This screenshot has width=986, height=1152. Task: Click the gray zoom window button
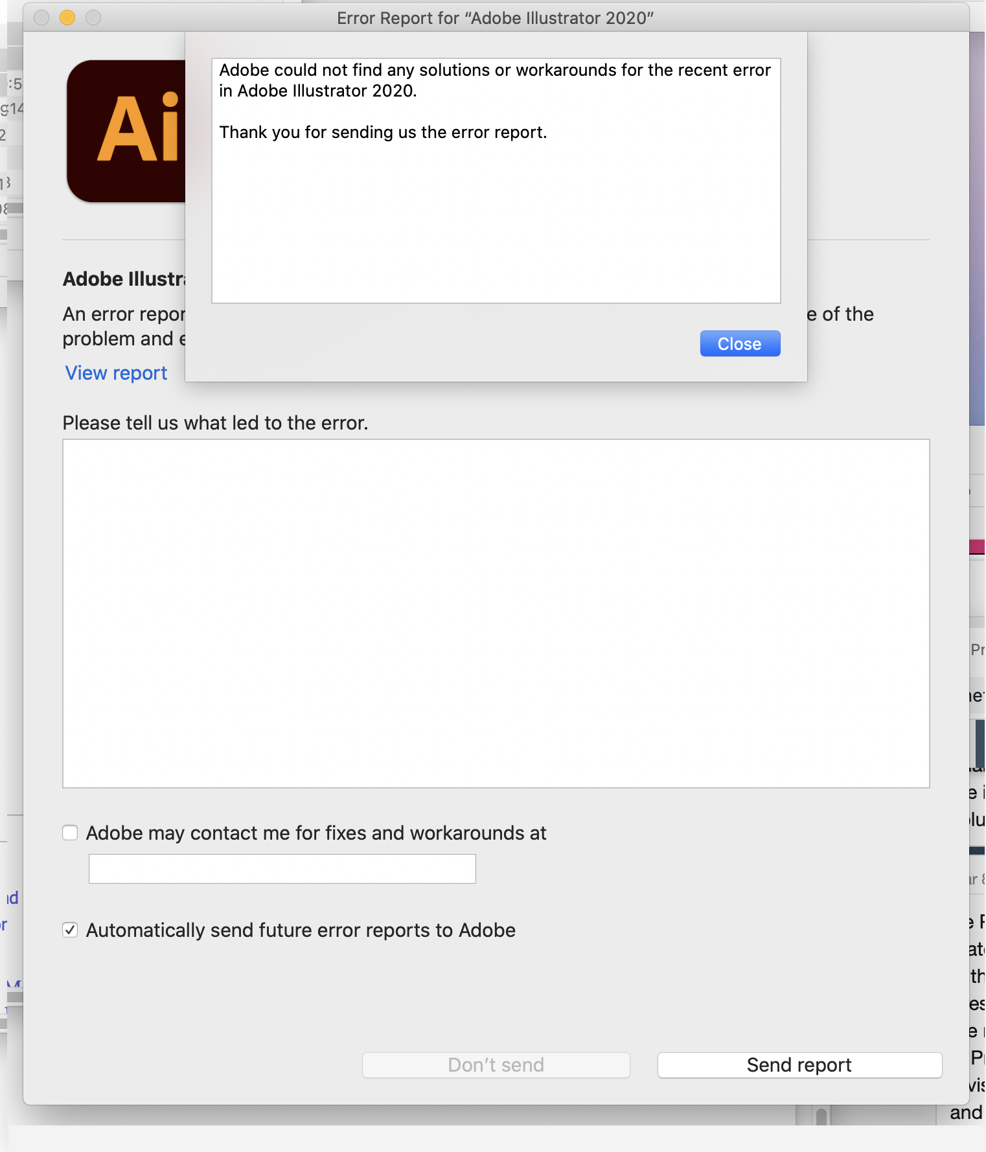(93, 17)
